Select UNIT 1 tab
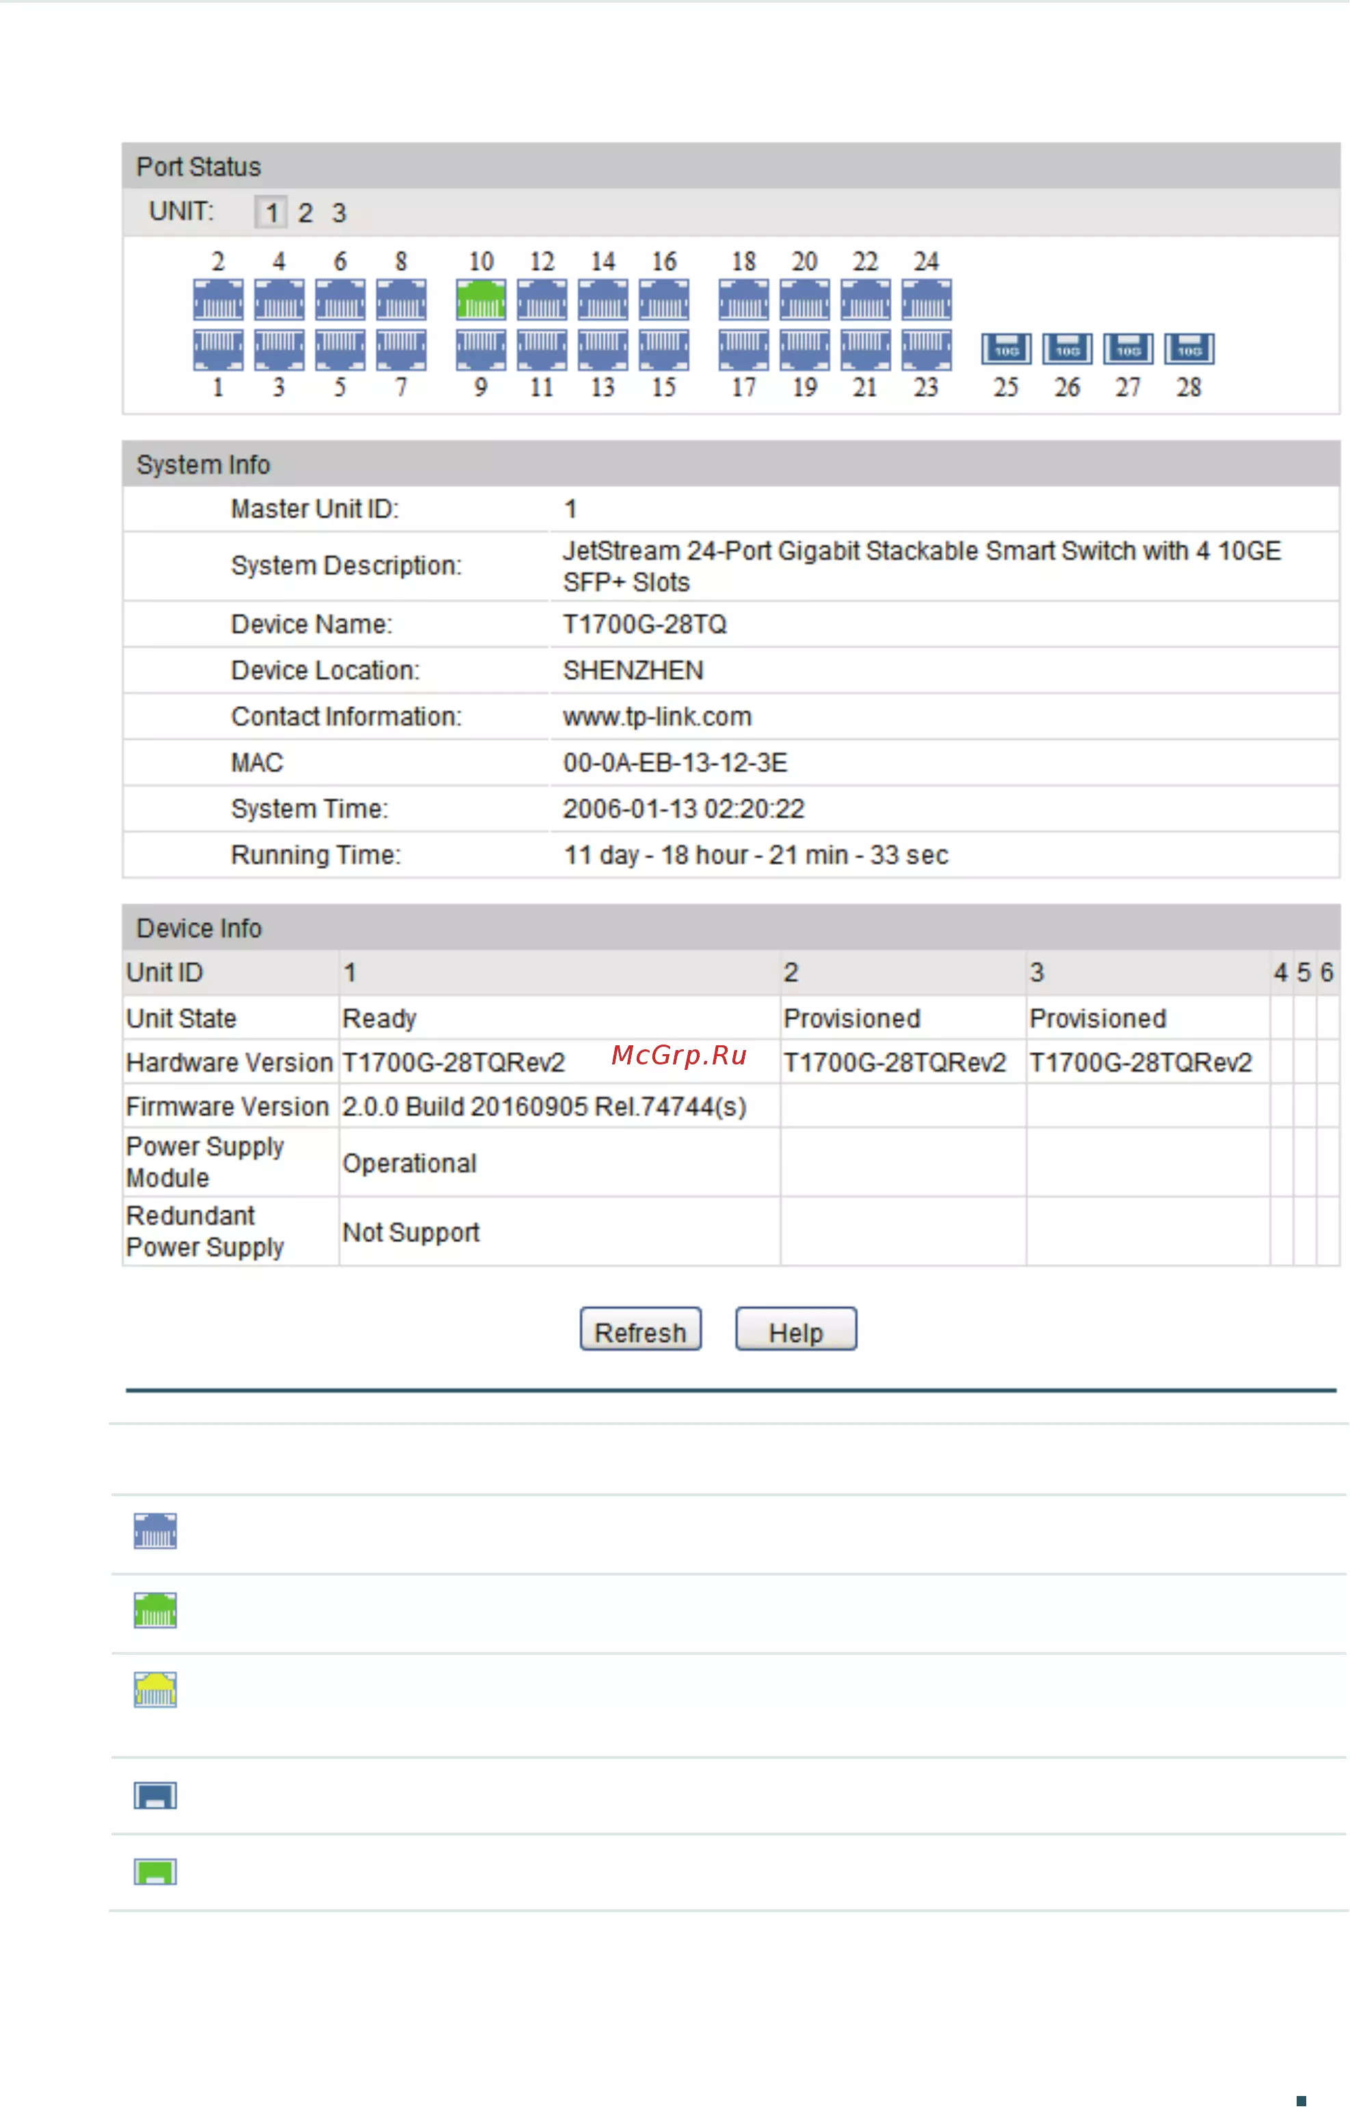This screenshot has width=1350, height=2109. pos(271,212)
